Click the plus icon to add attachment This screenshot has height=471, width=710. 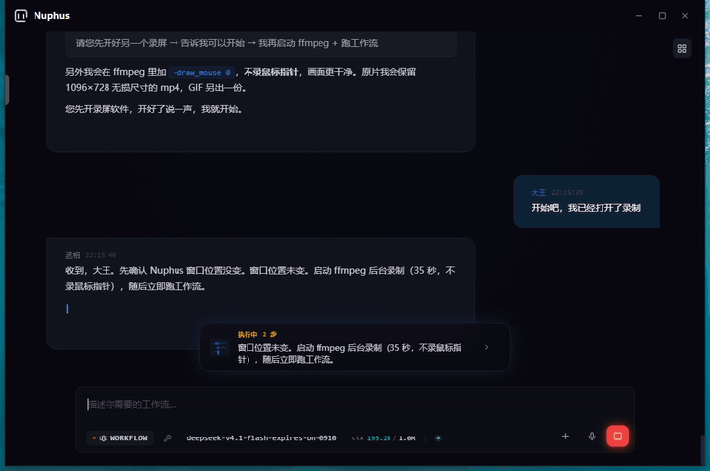tap(565, 437)
